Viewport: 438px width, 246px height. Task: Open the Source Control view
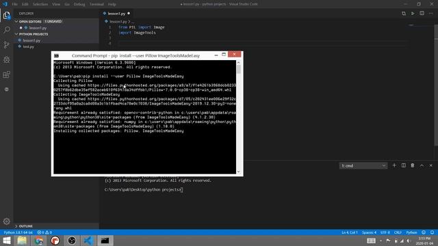[7, 44]
